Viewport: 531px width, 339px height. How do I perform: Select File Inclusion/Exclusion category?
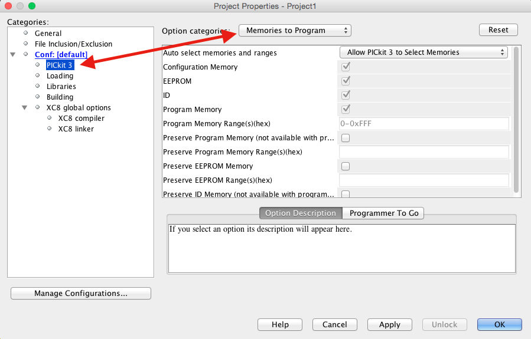click(73, 44)
